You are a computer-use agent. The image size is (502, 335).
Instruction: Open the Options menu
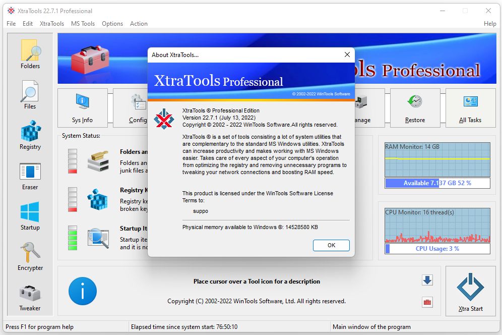[112, 24]
